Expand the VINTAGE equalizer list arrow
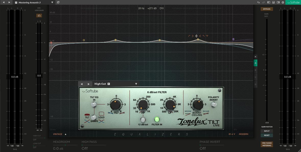 tap(65, 134)
